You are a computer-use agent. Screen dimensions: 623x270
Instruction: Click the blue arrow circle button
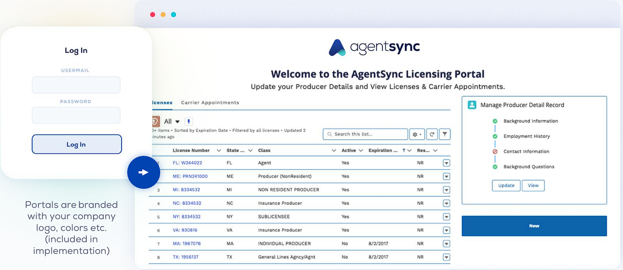144,172
